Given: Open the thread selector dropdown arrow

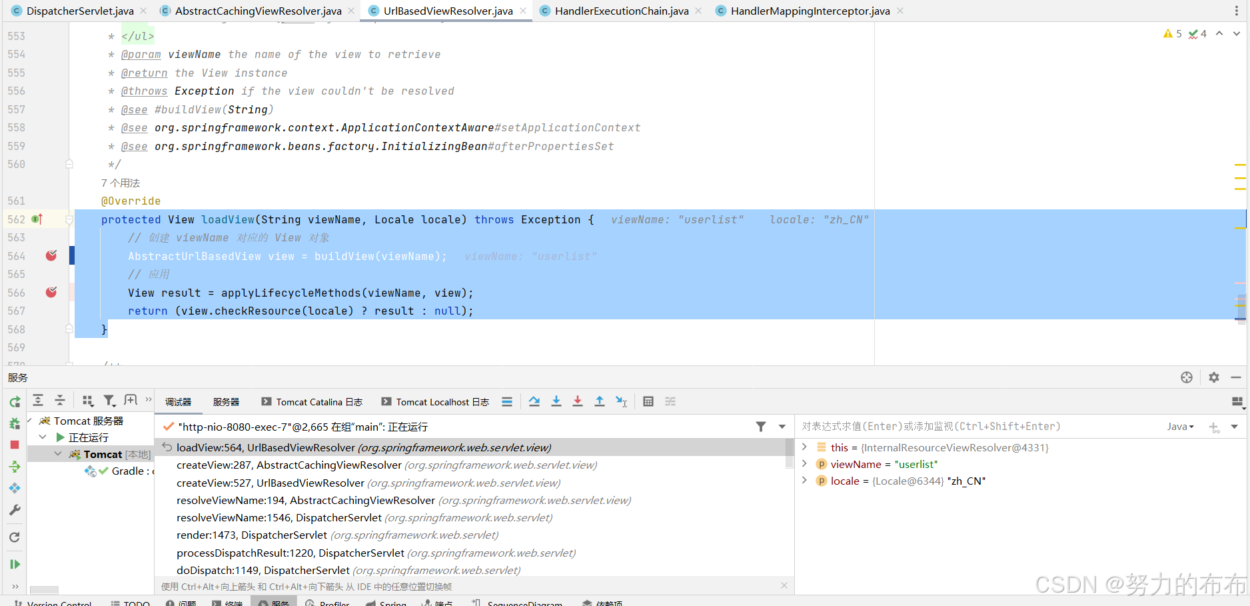Looking at the screenshot, I should click(x=782, y=427).
